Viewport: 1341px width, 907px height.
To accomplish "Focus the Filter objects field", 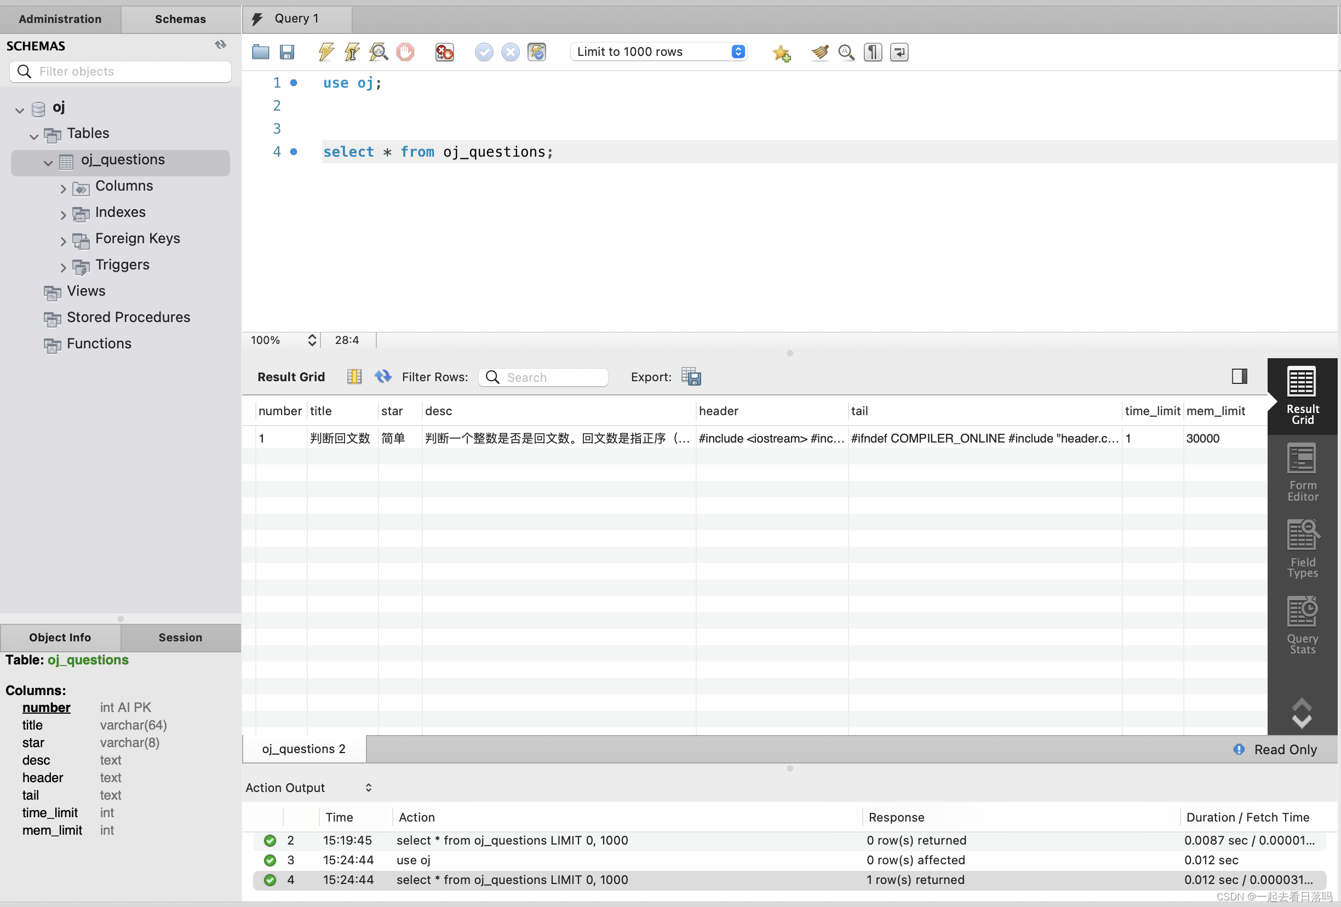I will coord(121,71).
